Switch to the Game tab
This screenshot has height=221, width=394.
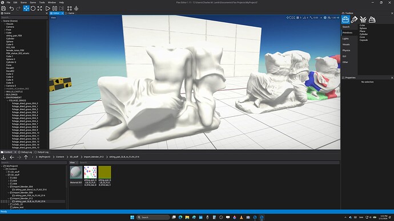[x=70, y=13]
